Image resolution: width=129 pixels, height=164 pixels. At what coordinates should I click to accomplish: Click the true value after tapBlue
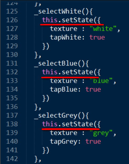[x=93, y=89]
